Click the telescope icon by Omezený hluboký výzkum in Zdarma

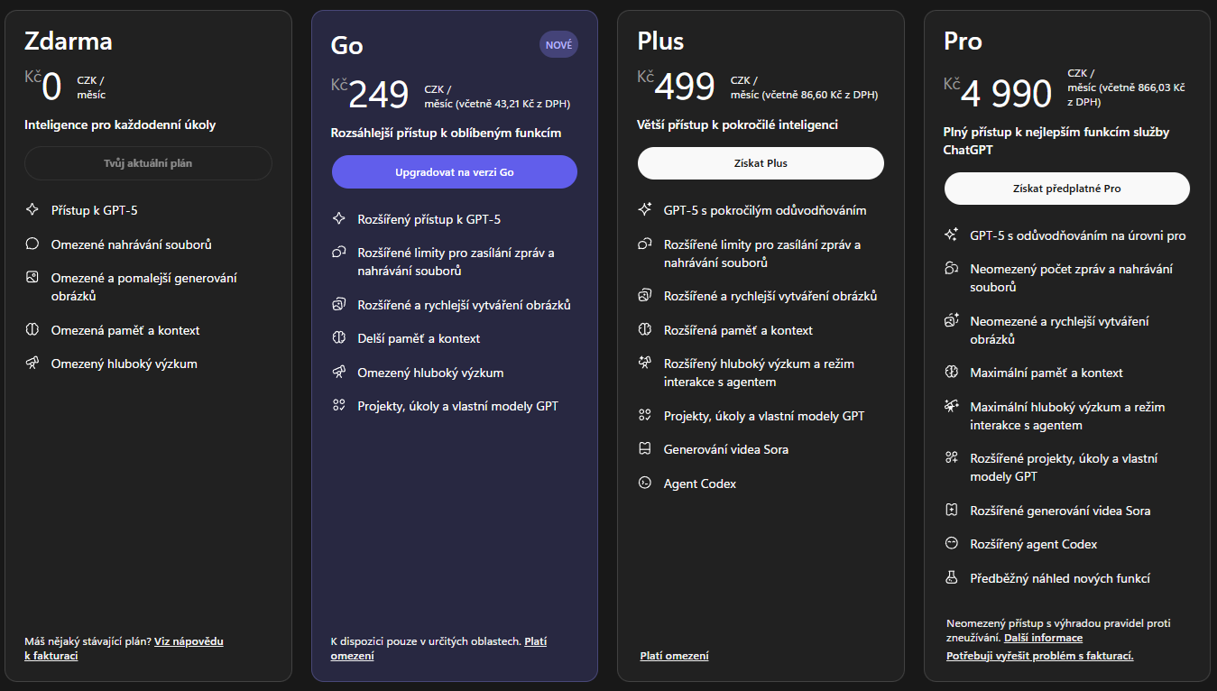point(32,364)
